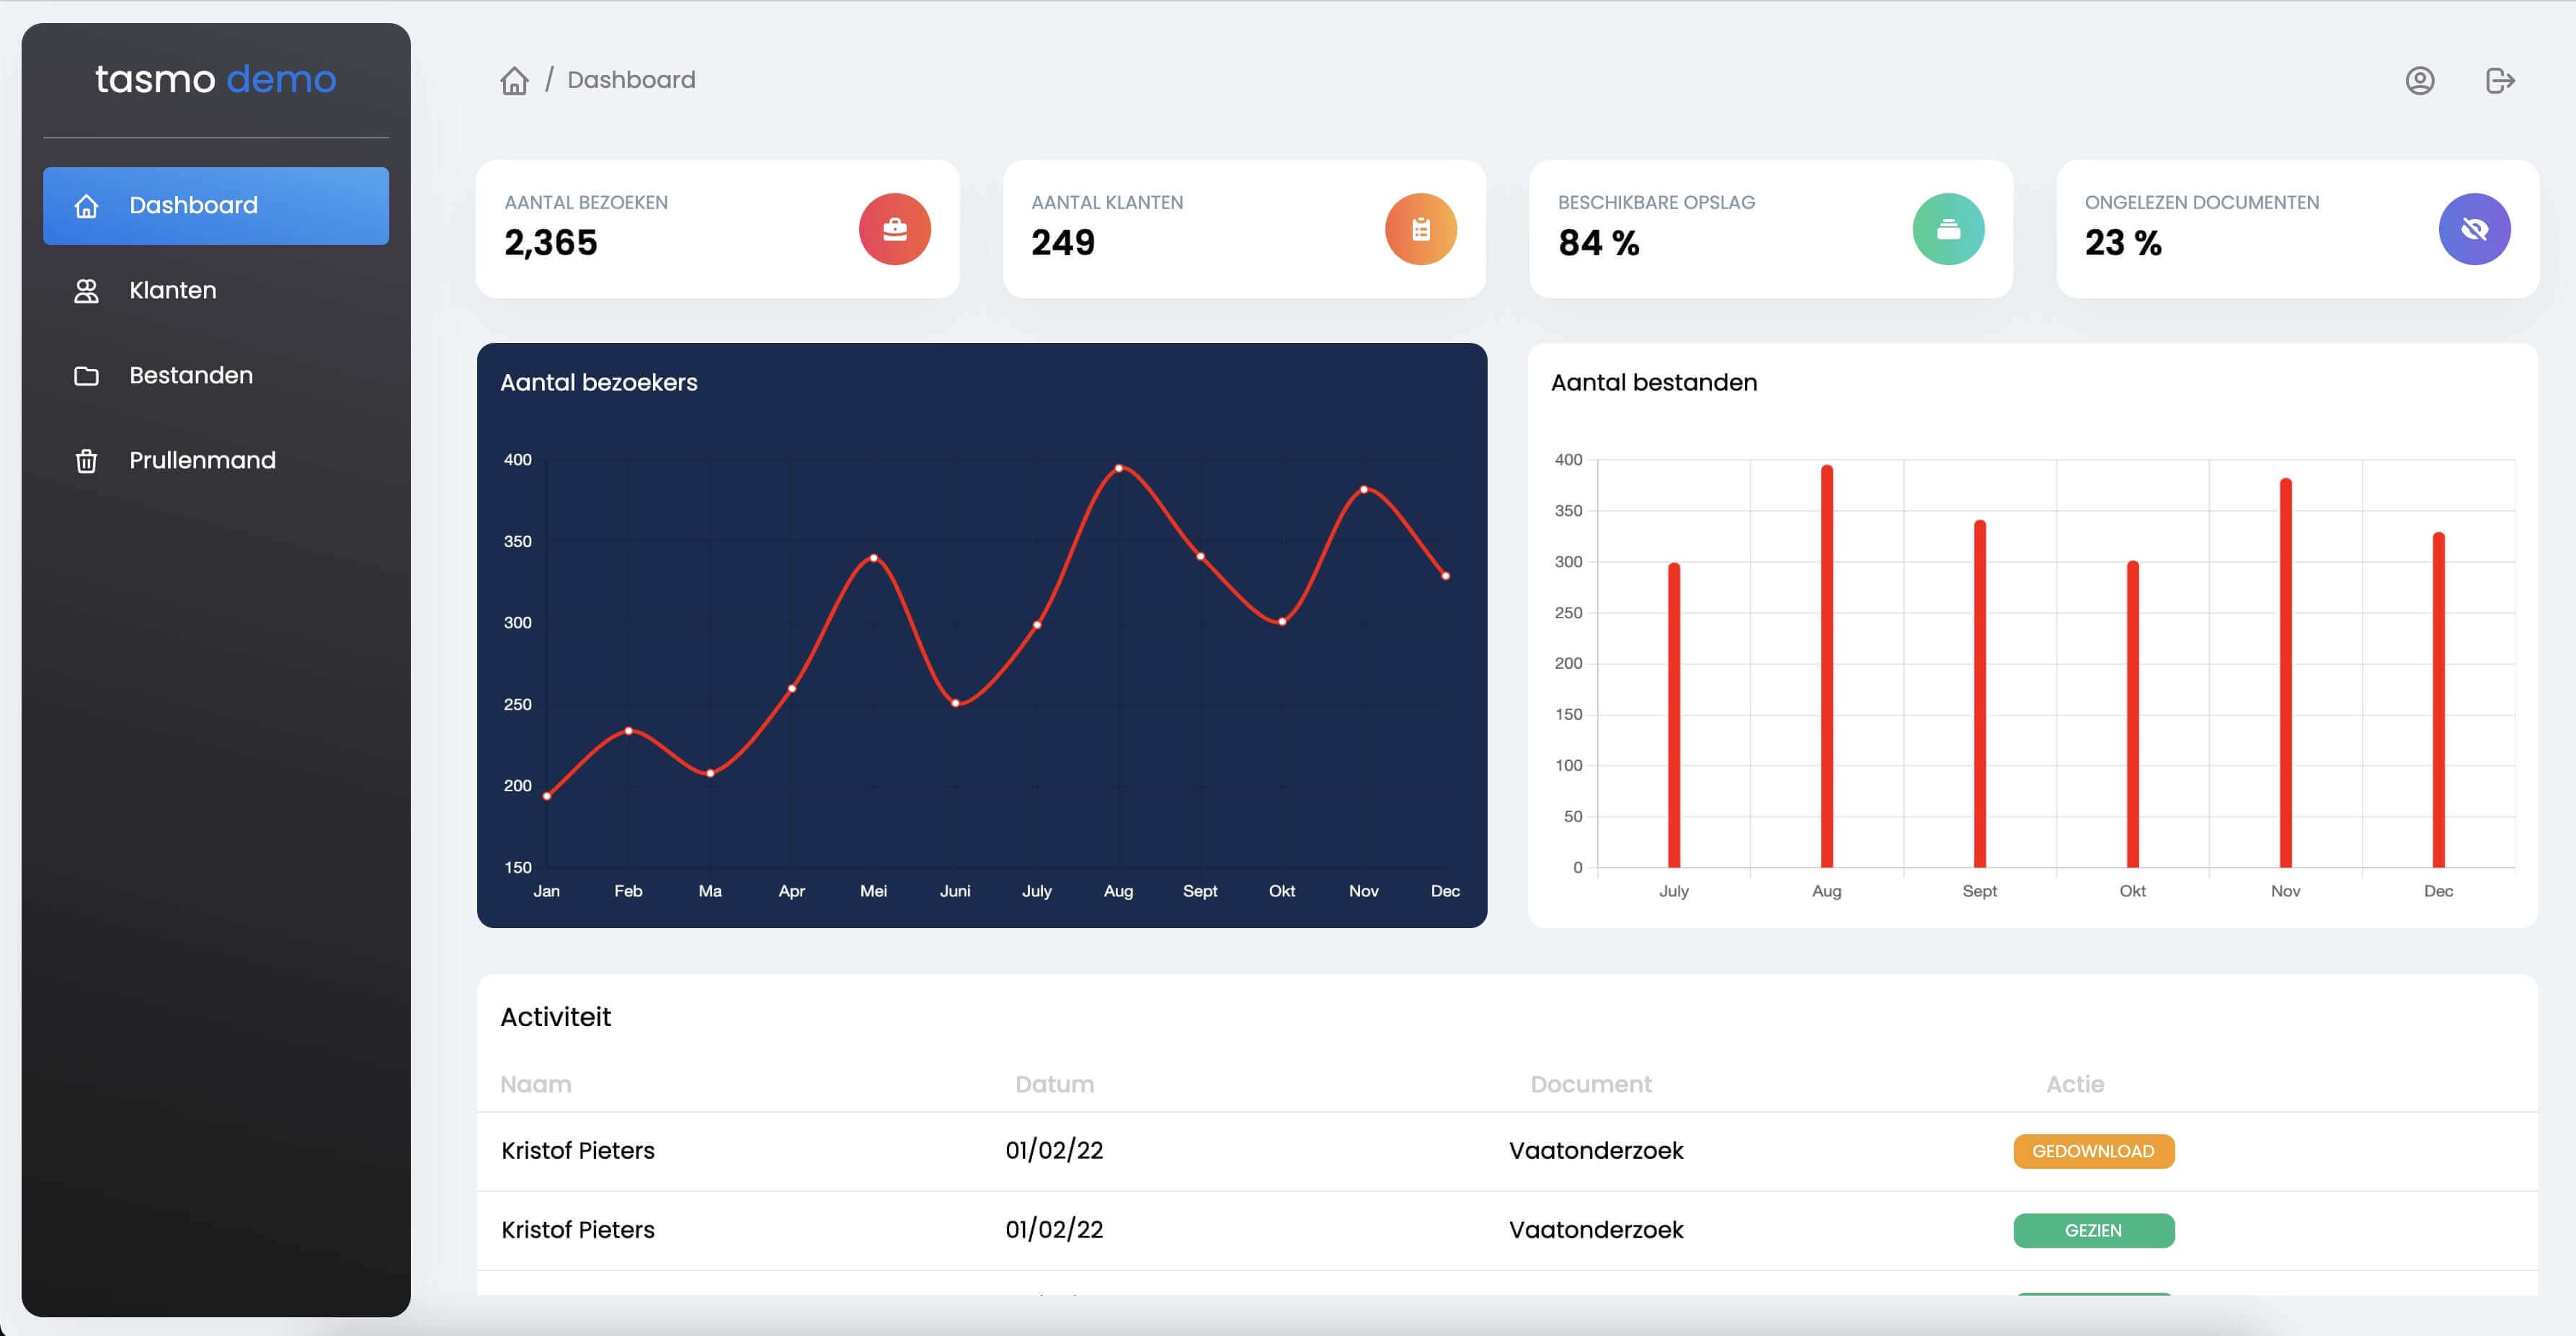
Task: Click the GEDOWNLOAD status badge
Action: [2093, 1151]
